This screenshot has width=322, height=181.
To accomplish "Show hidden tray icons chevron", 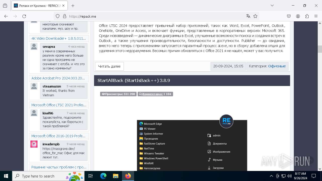I will pyautogui.click(x=271, y=176).
